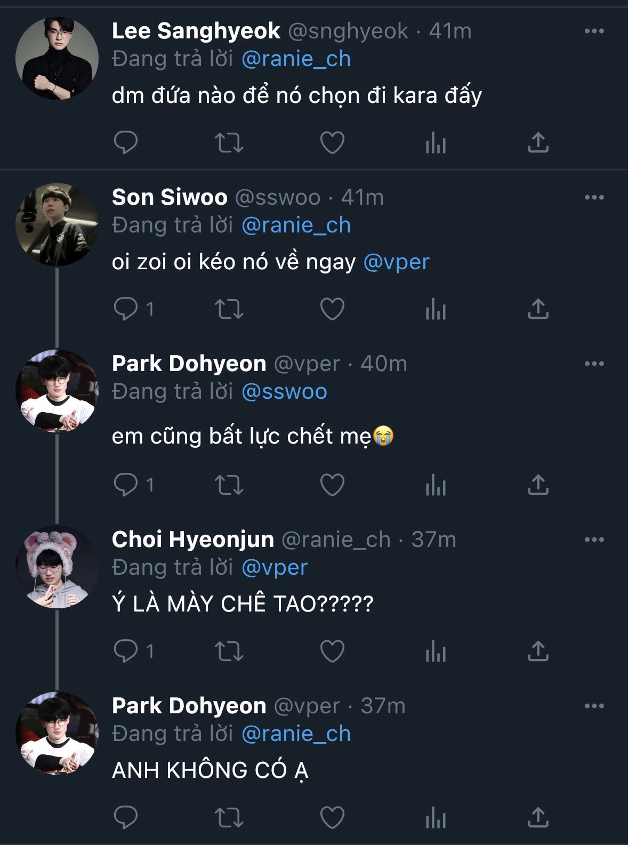The image size is (628, 845).
Task: Like the last tweet "ANH KHÔNG CÓ Ạ"
Action: point(332,817)
